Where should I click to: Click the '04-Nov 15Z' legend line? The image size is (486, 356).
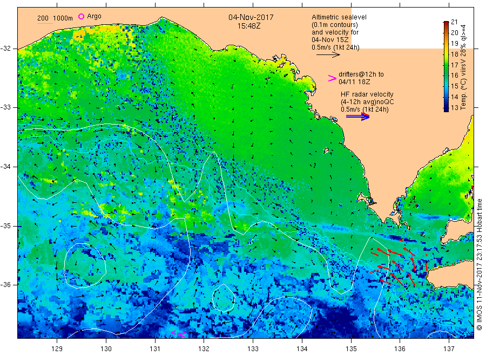[x=330, y=40]
